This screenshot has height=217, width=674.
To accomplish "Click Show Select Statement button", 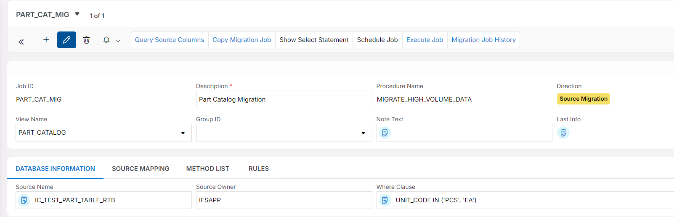I will (314, 40).
